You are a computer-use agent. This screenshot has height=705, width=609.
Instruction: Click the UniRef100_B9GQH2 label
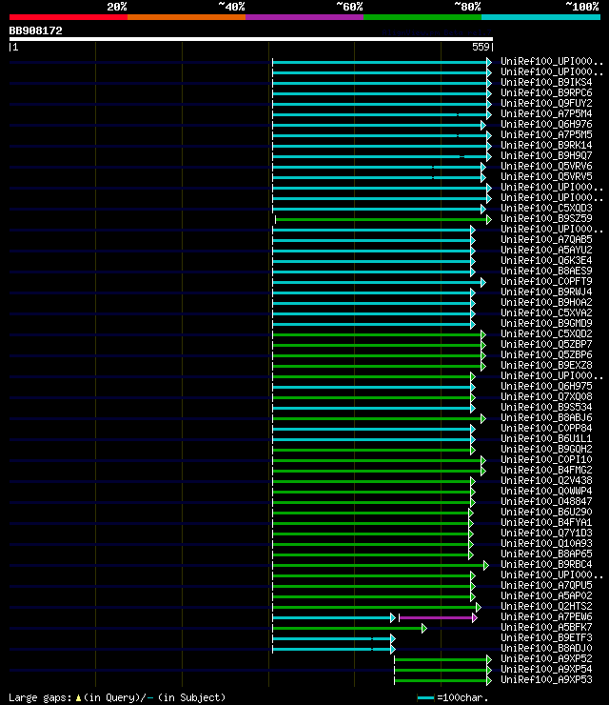pos(546,449)
